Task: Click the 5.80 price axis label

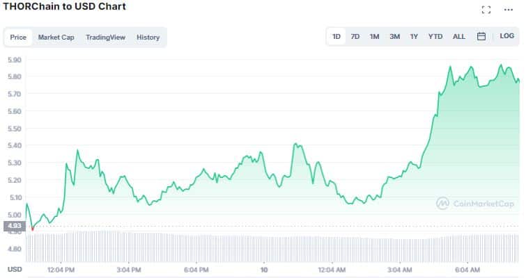Action: click(x=15, y=76)
